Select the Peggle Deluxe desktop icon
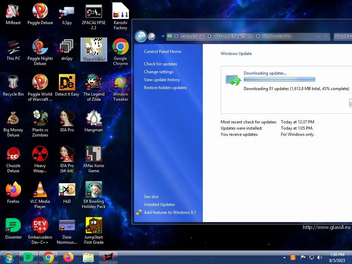This screenshot has width=352, height=264. tap(40, 14)
